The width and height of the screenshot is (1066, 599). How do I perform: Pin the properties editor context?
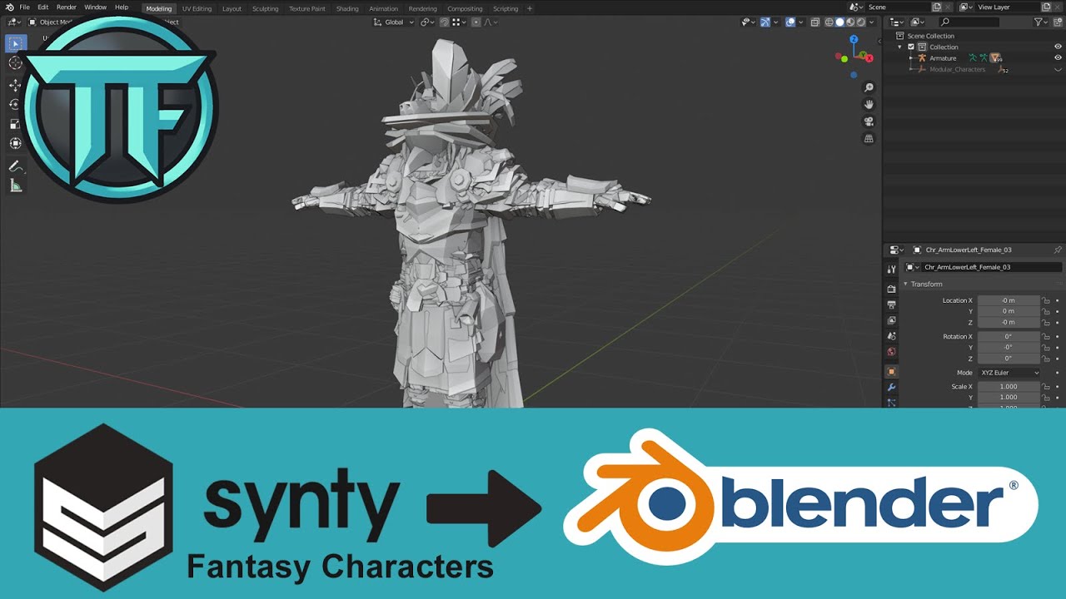(1058, 250)
